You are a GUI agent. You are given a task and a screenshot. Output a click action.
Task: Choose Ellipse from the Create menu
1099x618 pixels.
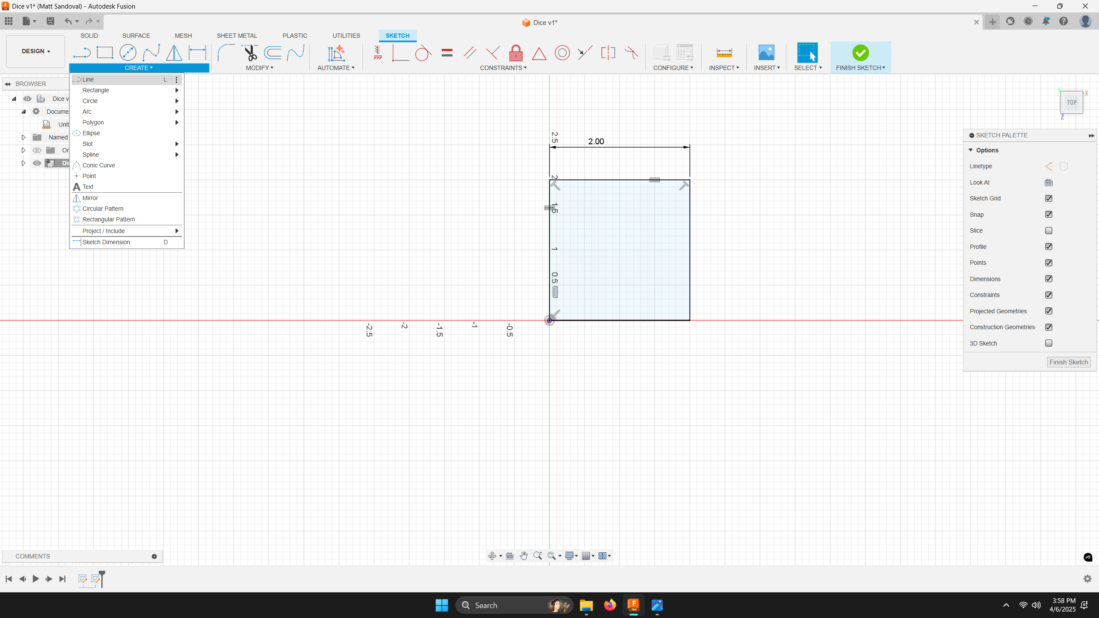coord(127,133)
